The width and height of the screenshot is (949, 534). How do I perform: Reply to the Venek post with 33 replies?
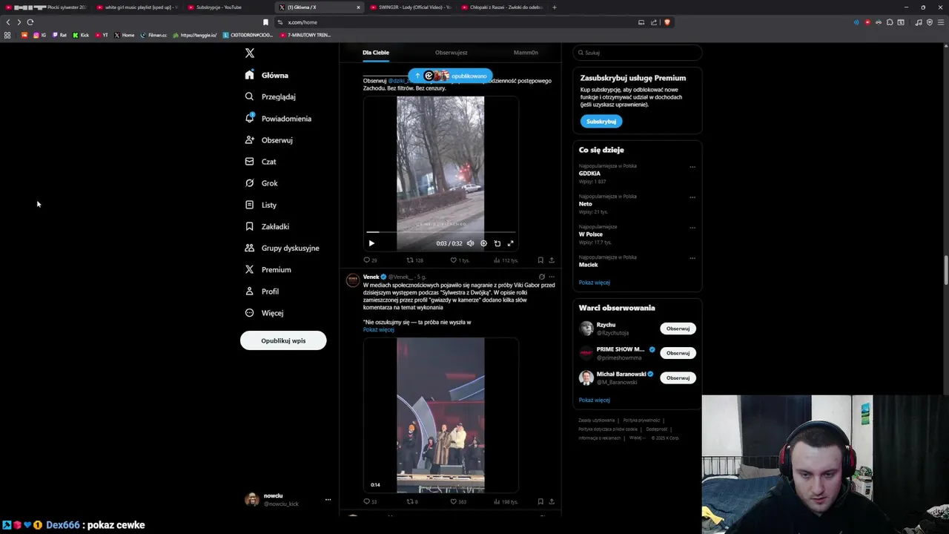[x=370, y=502]
